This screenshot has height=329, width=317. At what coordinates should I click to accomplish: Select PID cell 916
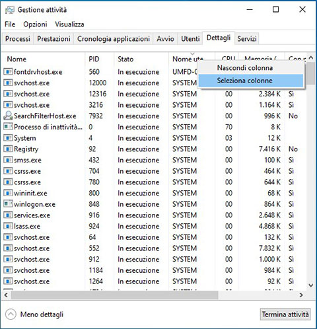(x=94, y=215)
